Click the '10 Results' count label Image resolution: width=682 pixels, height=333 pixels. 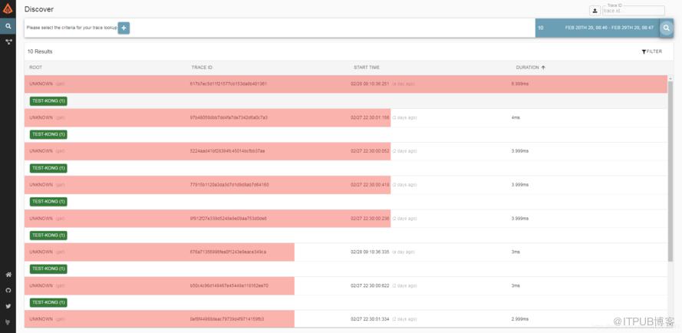pyautogui.click(x=40, y=51)
